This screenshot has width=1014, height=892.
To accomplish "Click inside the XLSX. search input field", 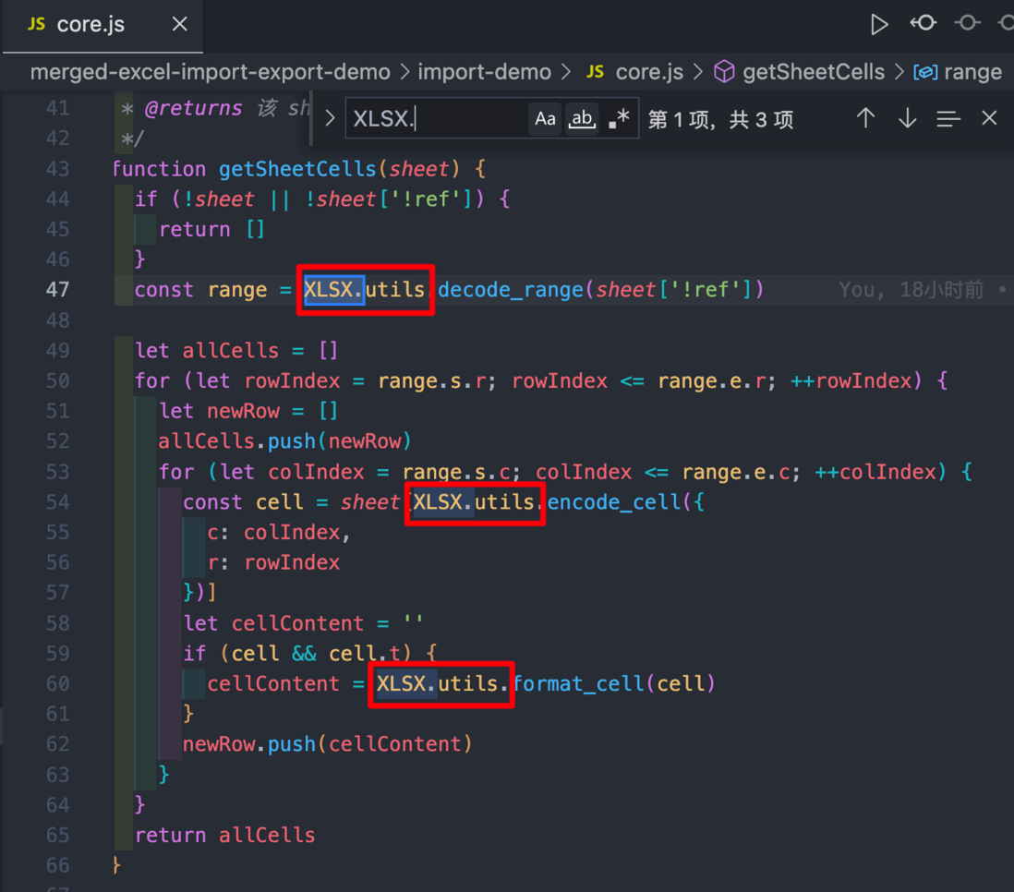I will pos(437,119).
